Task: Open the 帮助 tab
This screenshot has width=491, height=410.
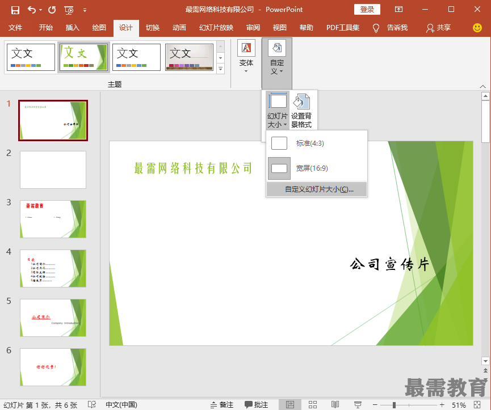Action: pos(306,28)
